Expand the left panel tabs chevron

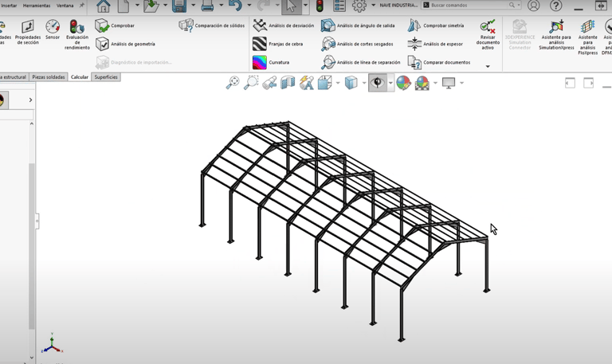tap(30, 100)
